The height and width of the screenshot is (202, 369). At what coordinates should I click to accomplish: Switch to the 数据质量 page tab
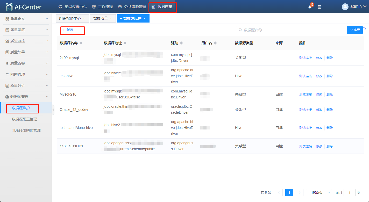point(101,18)
